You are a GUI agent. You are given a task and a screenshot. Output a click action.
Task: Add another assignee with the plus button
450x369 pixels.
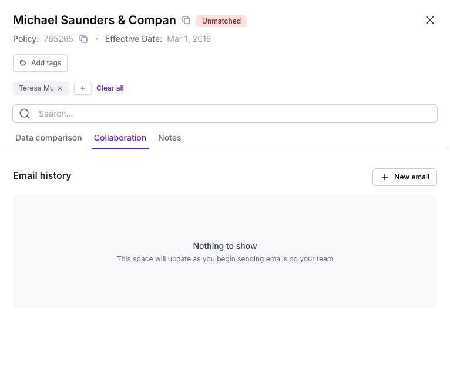pos(83,88)
